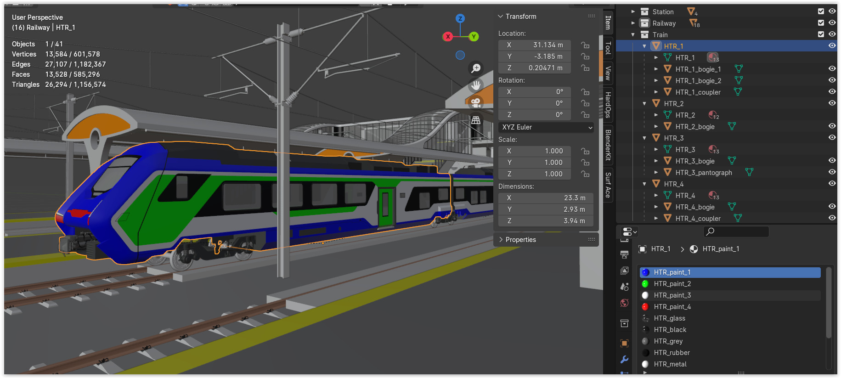Expand the Properties panel in sidebar

(x=501, y=240)
